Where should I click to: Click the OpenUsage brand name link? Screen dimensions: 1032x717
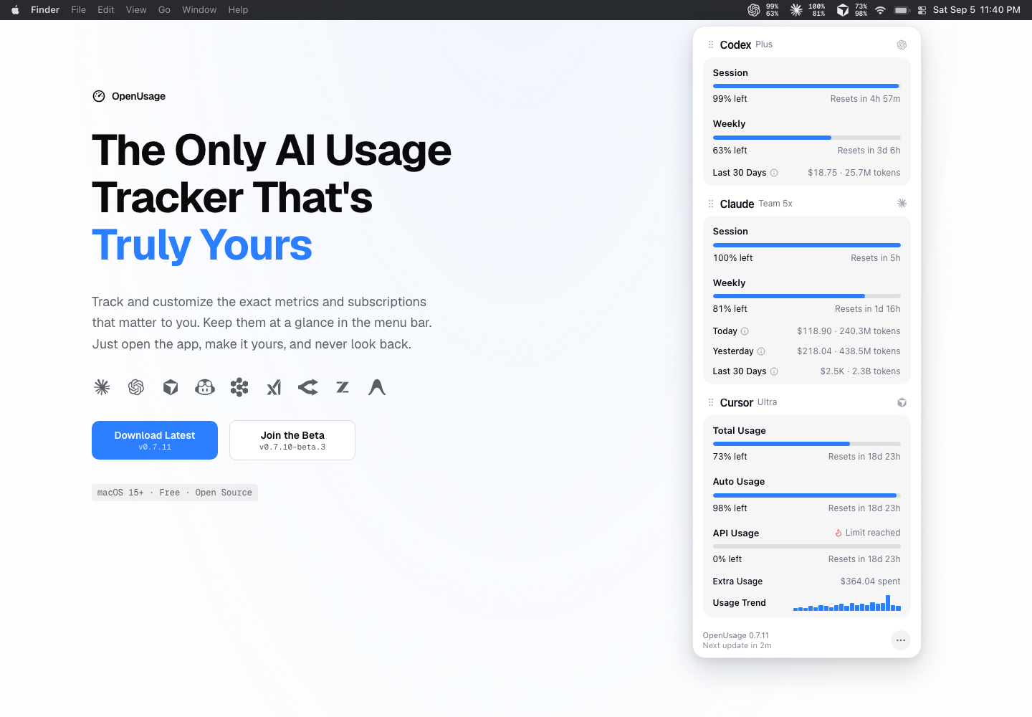point(138,96)
